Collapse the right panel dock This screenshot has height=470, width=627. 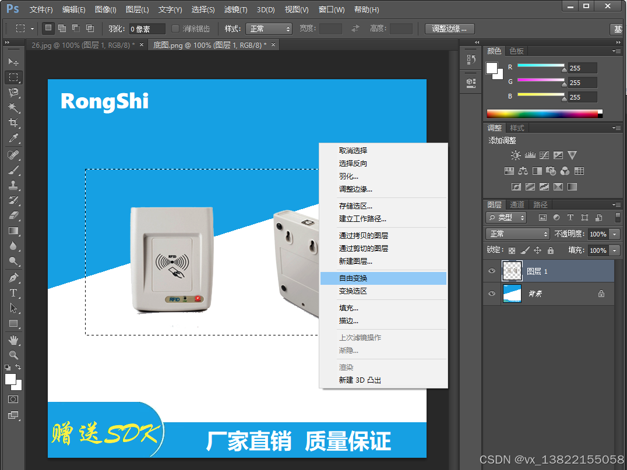618,42
